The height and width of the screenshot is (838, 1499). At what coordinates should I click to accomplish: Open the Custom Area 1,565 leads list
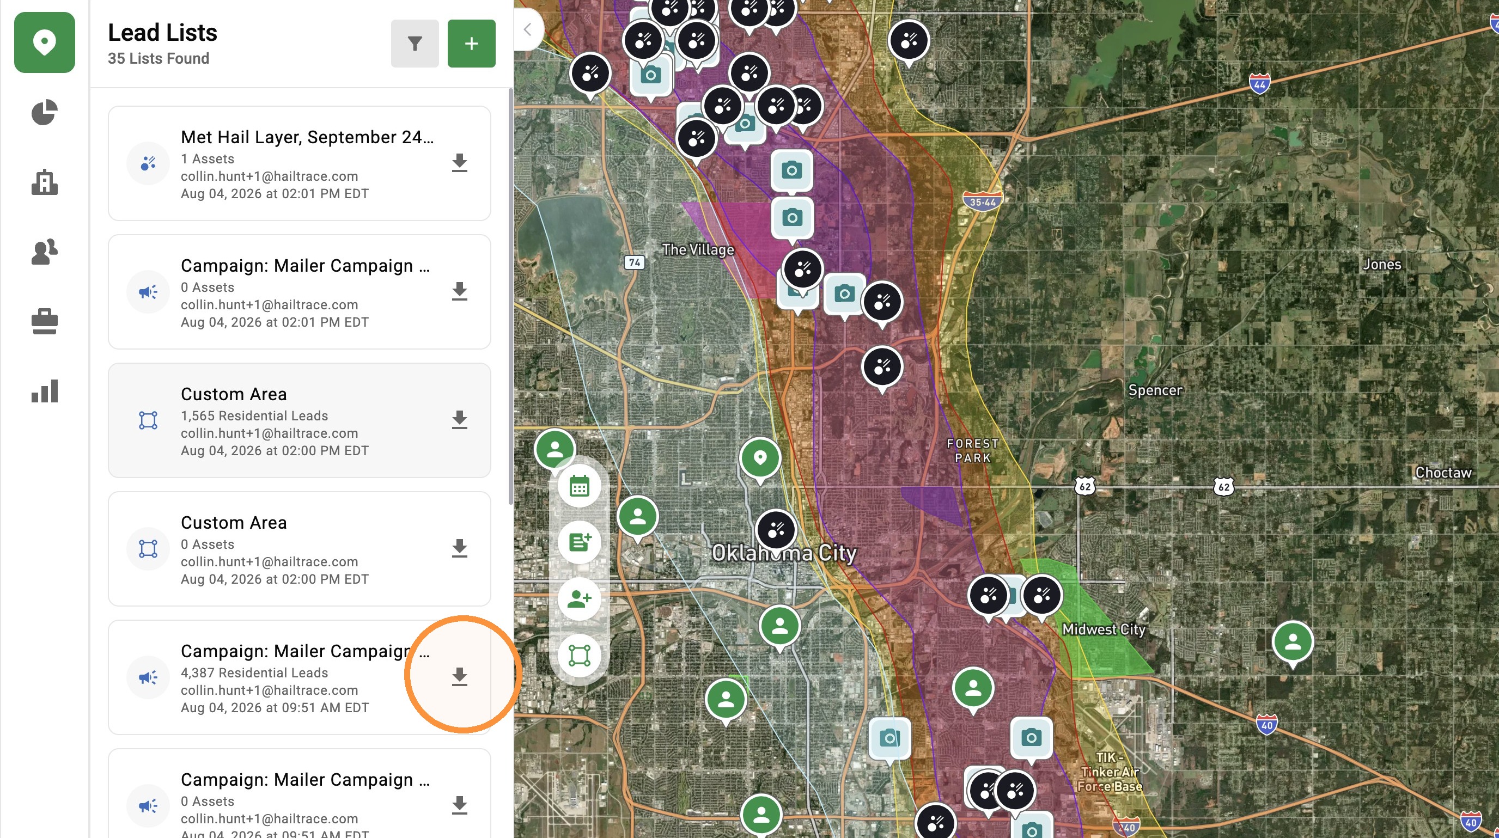[299, 420]
